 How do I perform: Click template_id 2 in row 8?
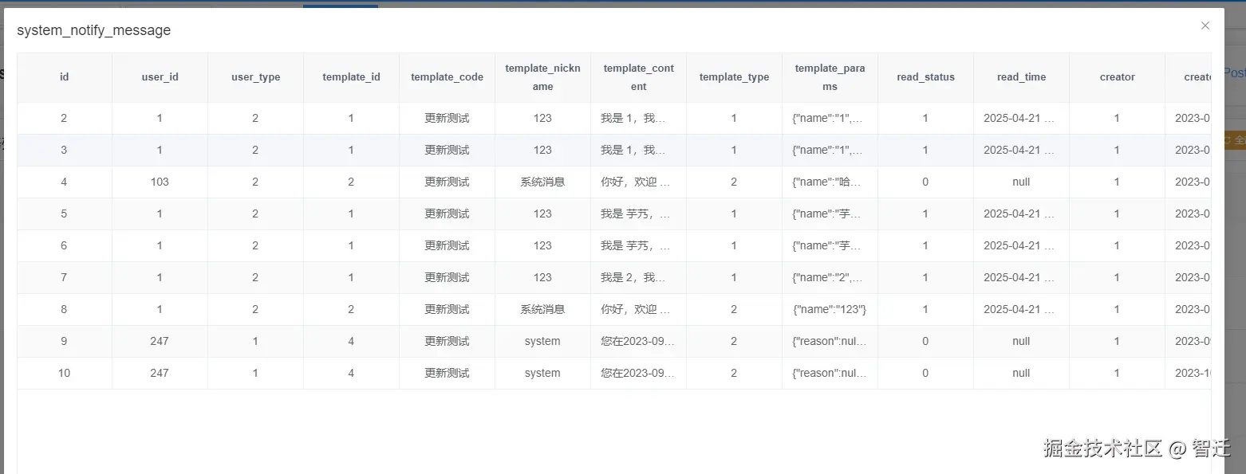[x=351, y=309]
